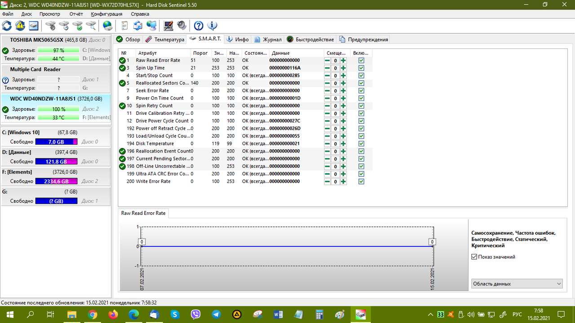
Task: Toggle enabled checkbox for Ultra ATA CRC Error
Action: 361,174
